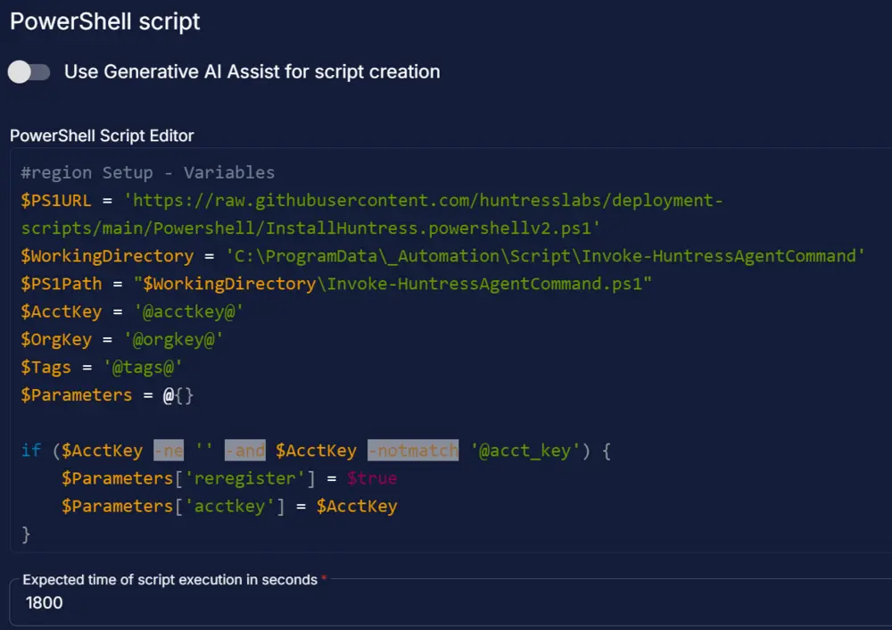Click the 'if' keyword in the editor
Screen dimensions: 892x630
pyautogui.click(x=31, y=451)
